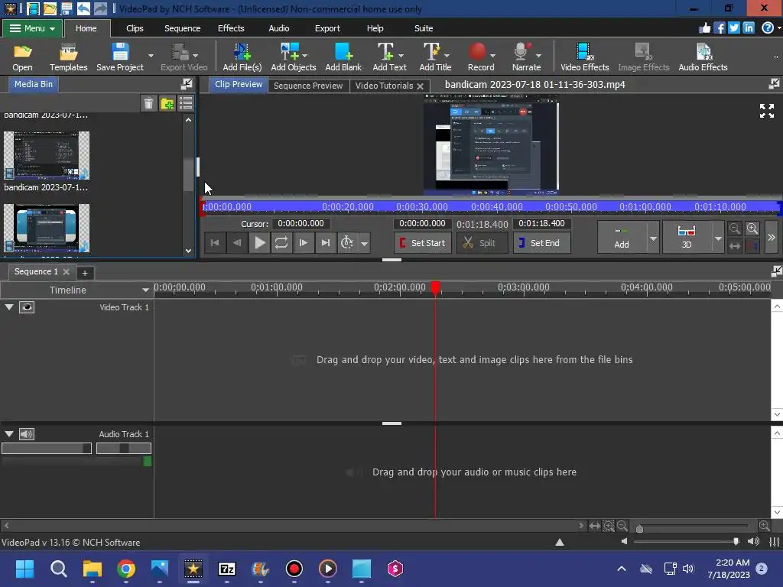The width and height of the screenshot is (783, 587).
Task: Open Video Effects
Action: (585, 57)
